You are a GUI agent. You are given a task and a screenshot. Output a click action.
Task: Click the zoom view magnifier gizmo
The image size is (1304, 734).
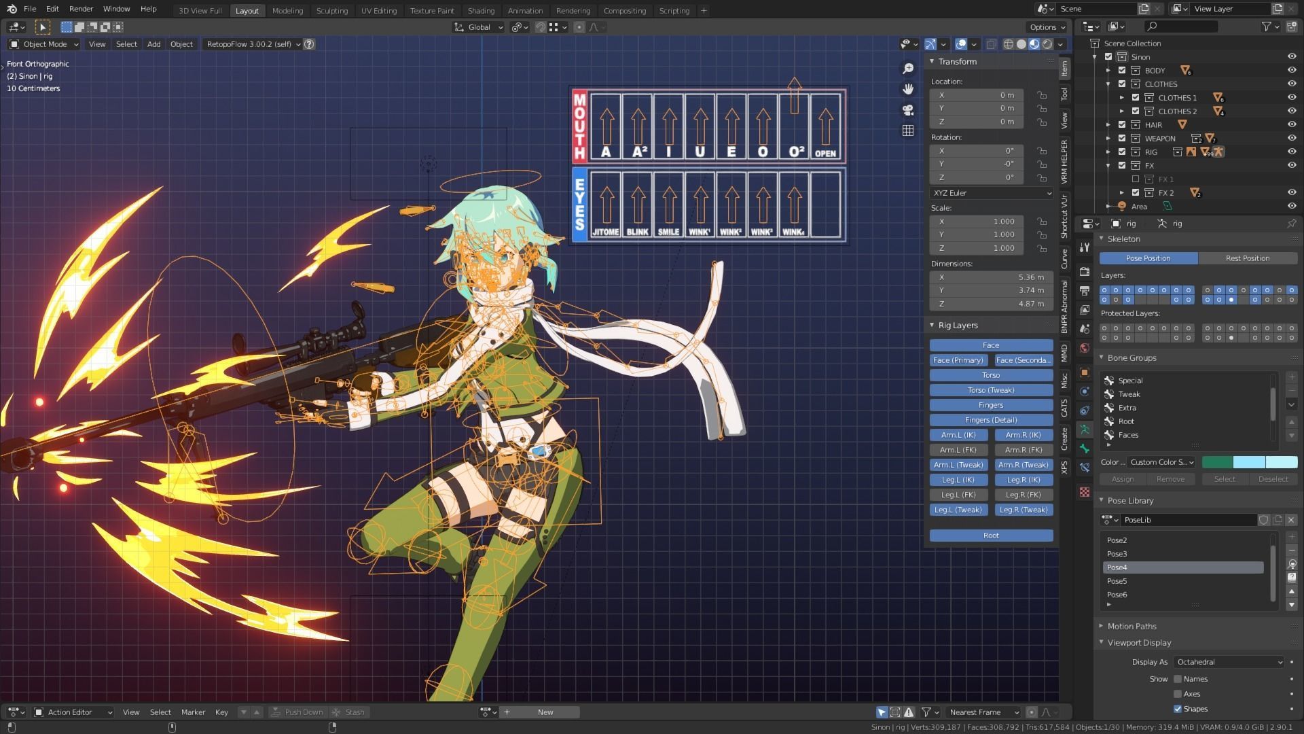click(908, 69)
